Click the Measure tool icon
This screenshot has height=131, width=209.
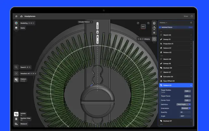(x=16, y=124)
